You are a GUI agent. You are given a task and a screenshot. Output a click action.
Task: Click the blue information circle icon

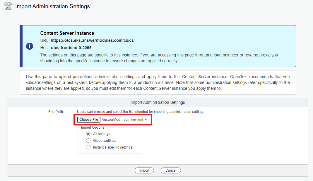click(29, 46)
